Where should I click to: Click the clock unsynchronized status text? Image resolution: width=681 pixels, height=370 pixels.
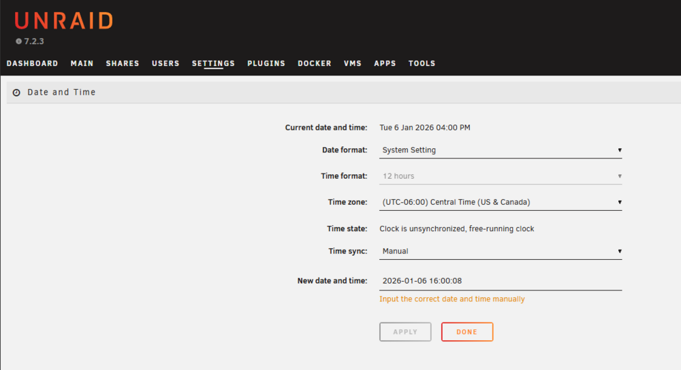point(456,229)
